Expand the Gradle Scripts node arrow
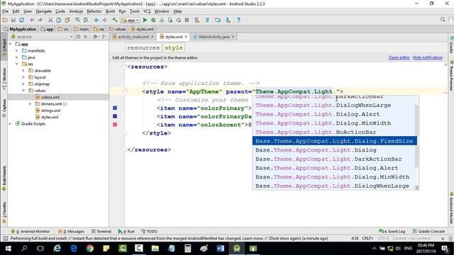 pos(11,124)
